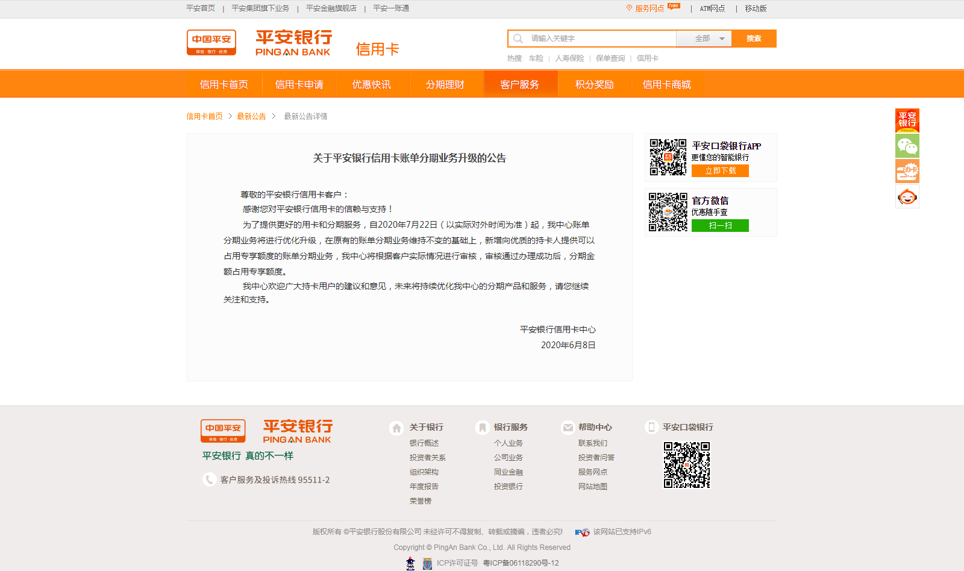The image size is (964, 571).
Task: Click ATM网点 top link
Action: tap(712, 8)
